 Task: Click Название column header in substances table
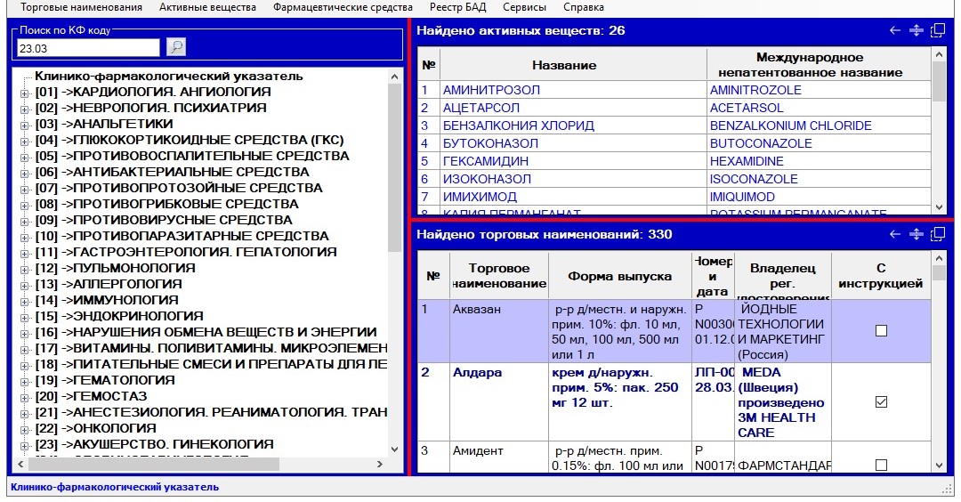tap(573, 65)
